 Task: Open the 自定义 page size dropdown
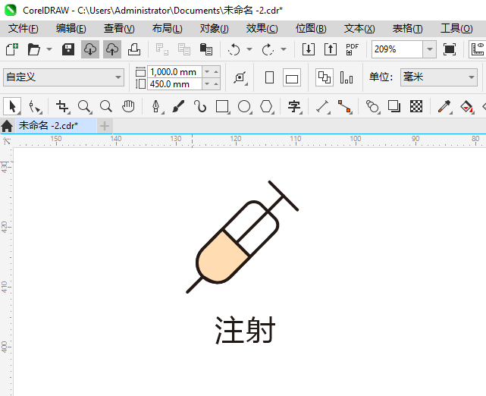64,77
